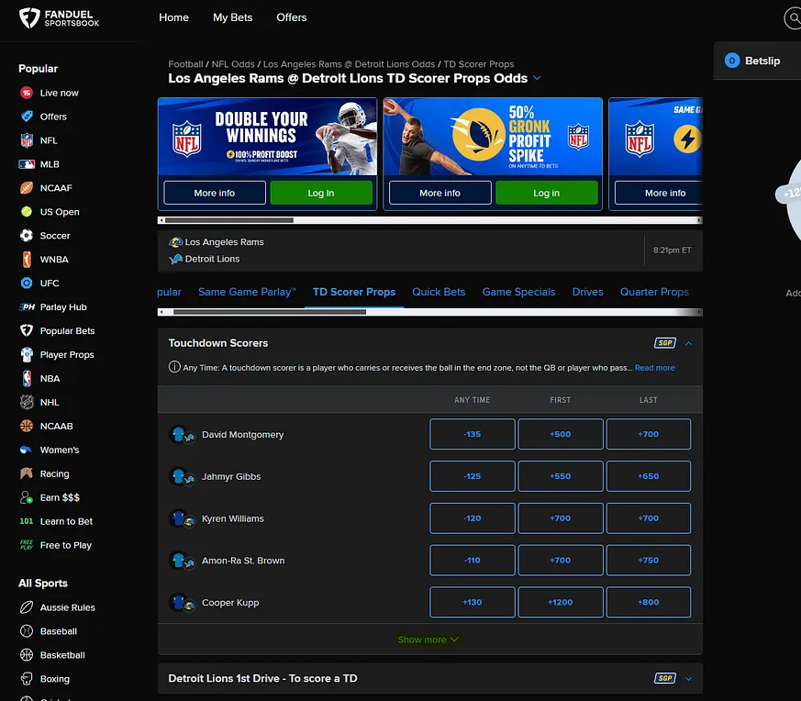Open the Betslip panel header
The image size is (801, 701).
(757, 61)
